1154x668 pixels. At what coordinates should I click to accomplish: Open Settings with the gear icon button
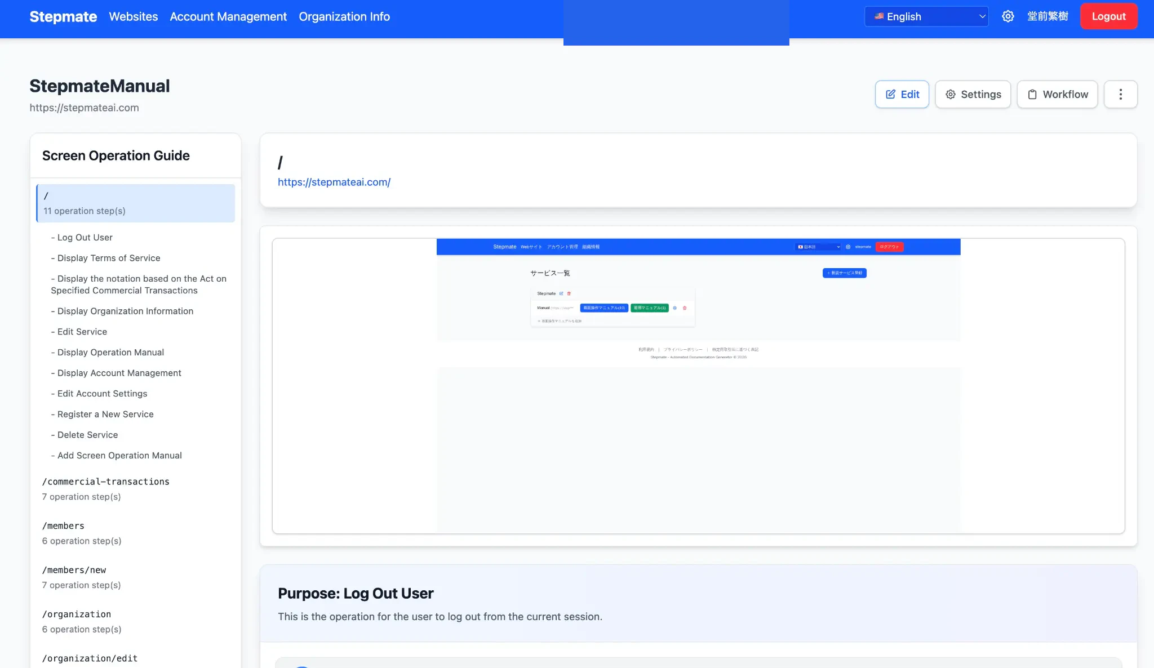973,94
